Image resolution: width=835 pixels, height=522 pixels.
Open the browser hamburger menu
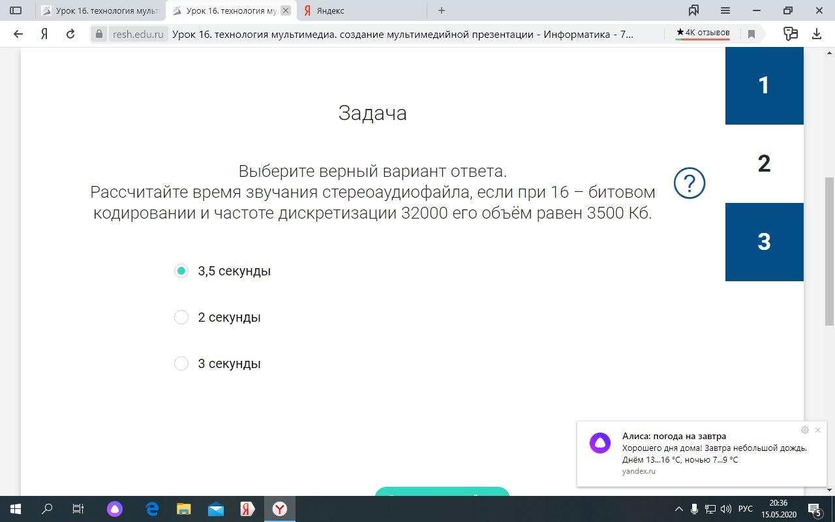tap(725, 10)
